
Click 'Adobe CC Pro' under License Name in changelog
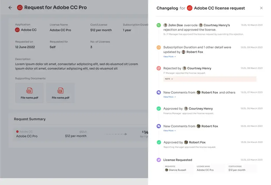(x=205, y=170)
